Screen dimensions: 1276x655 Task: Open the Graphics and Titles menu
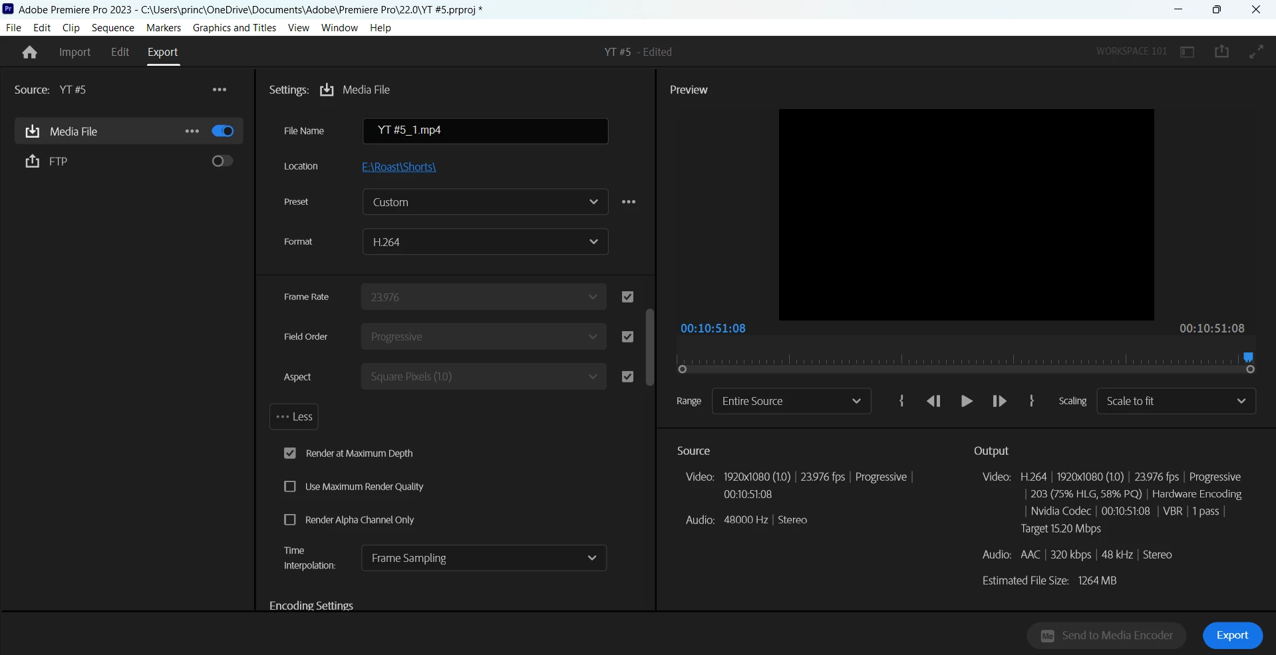point(234,28)
